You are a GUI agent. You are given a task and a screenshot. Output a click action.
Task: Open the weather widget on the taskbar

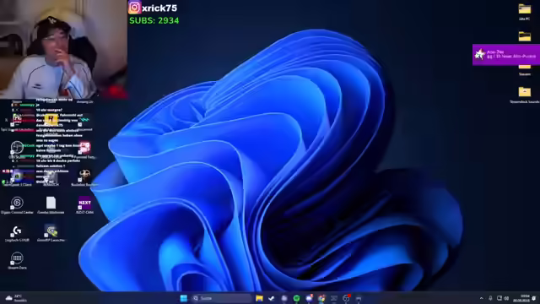pyautogui.click(x=16, y=298)
